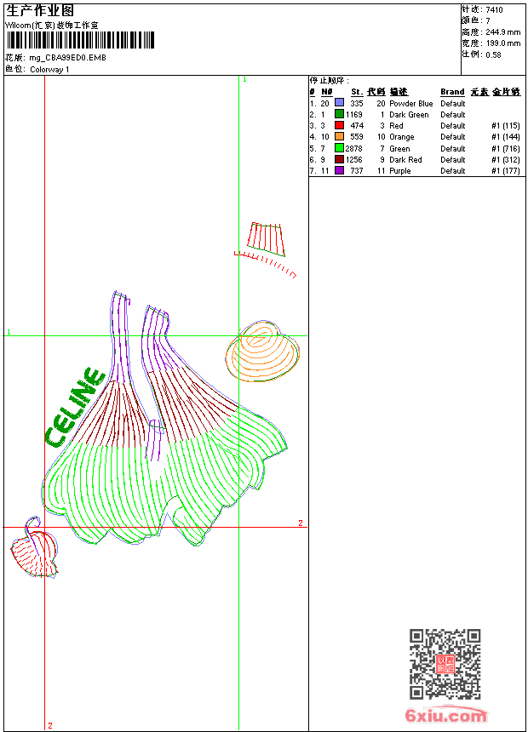Viewport: 528px width, 732px height.
Task: Click stitch count '1256' in the Dark Red row
Action: pos(353,160)
